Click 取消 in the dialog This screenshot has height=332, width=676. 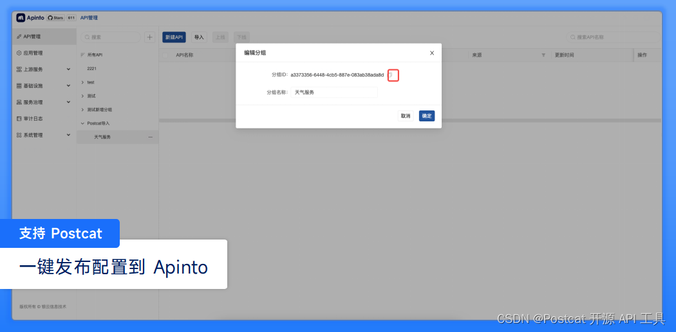tap(405, 116)
